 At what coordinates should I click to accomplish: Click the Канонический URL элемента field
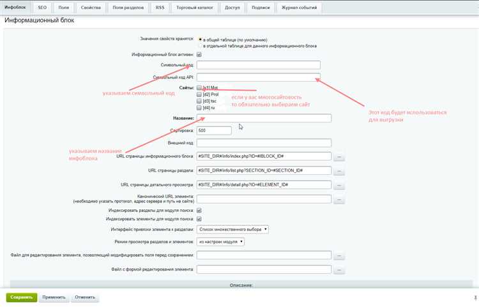click(x=264, y=199)
